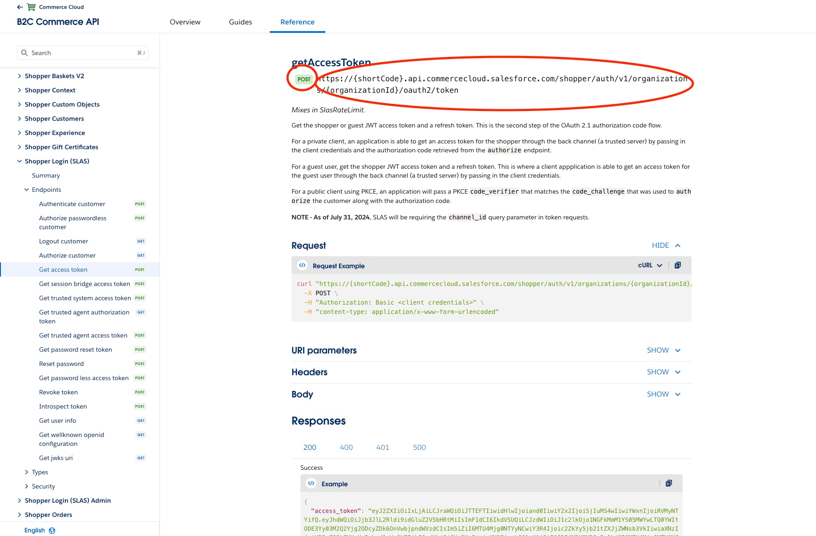Viewport: 816px width, 536px height.
Task: Open Get trusted agent authorization token
Action: point(84,317)
